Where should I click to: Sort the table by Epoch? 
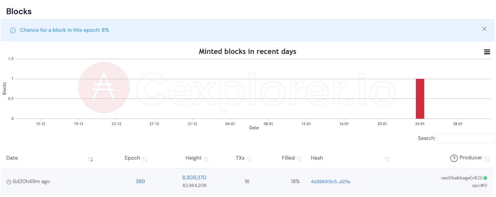coord(145,159)
